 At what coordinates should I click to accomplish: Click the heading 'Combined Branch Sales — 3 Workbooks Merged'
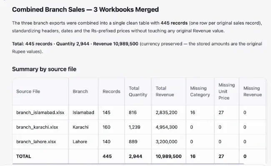(x=85, y=10)
